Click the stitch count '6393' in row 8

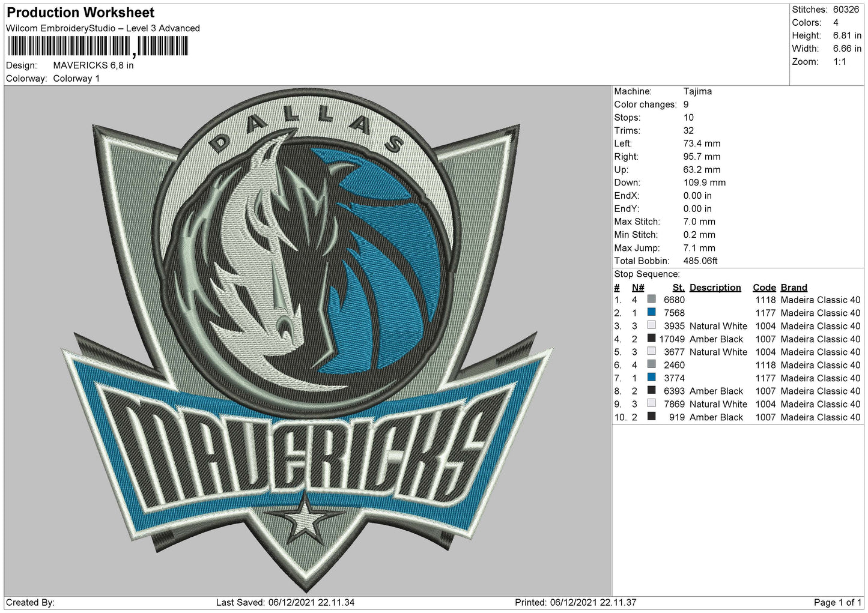(674, 391)
